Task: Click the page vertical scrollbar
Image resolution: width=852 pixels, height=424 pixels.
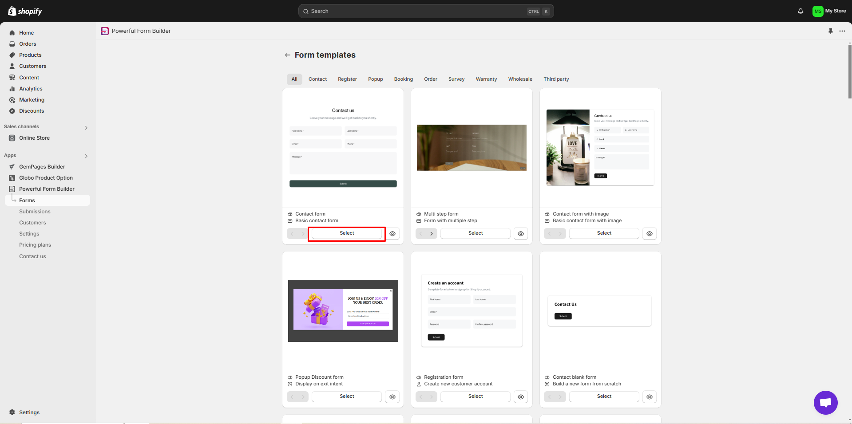Action: click(x=850, y=71)
